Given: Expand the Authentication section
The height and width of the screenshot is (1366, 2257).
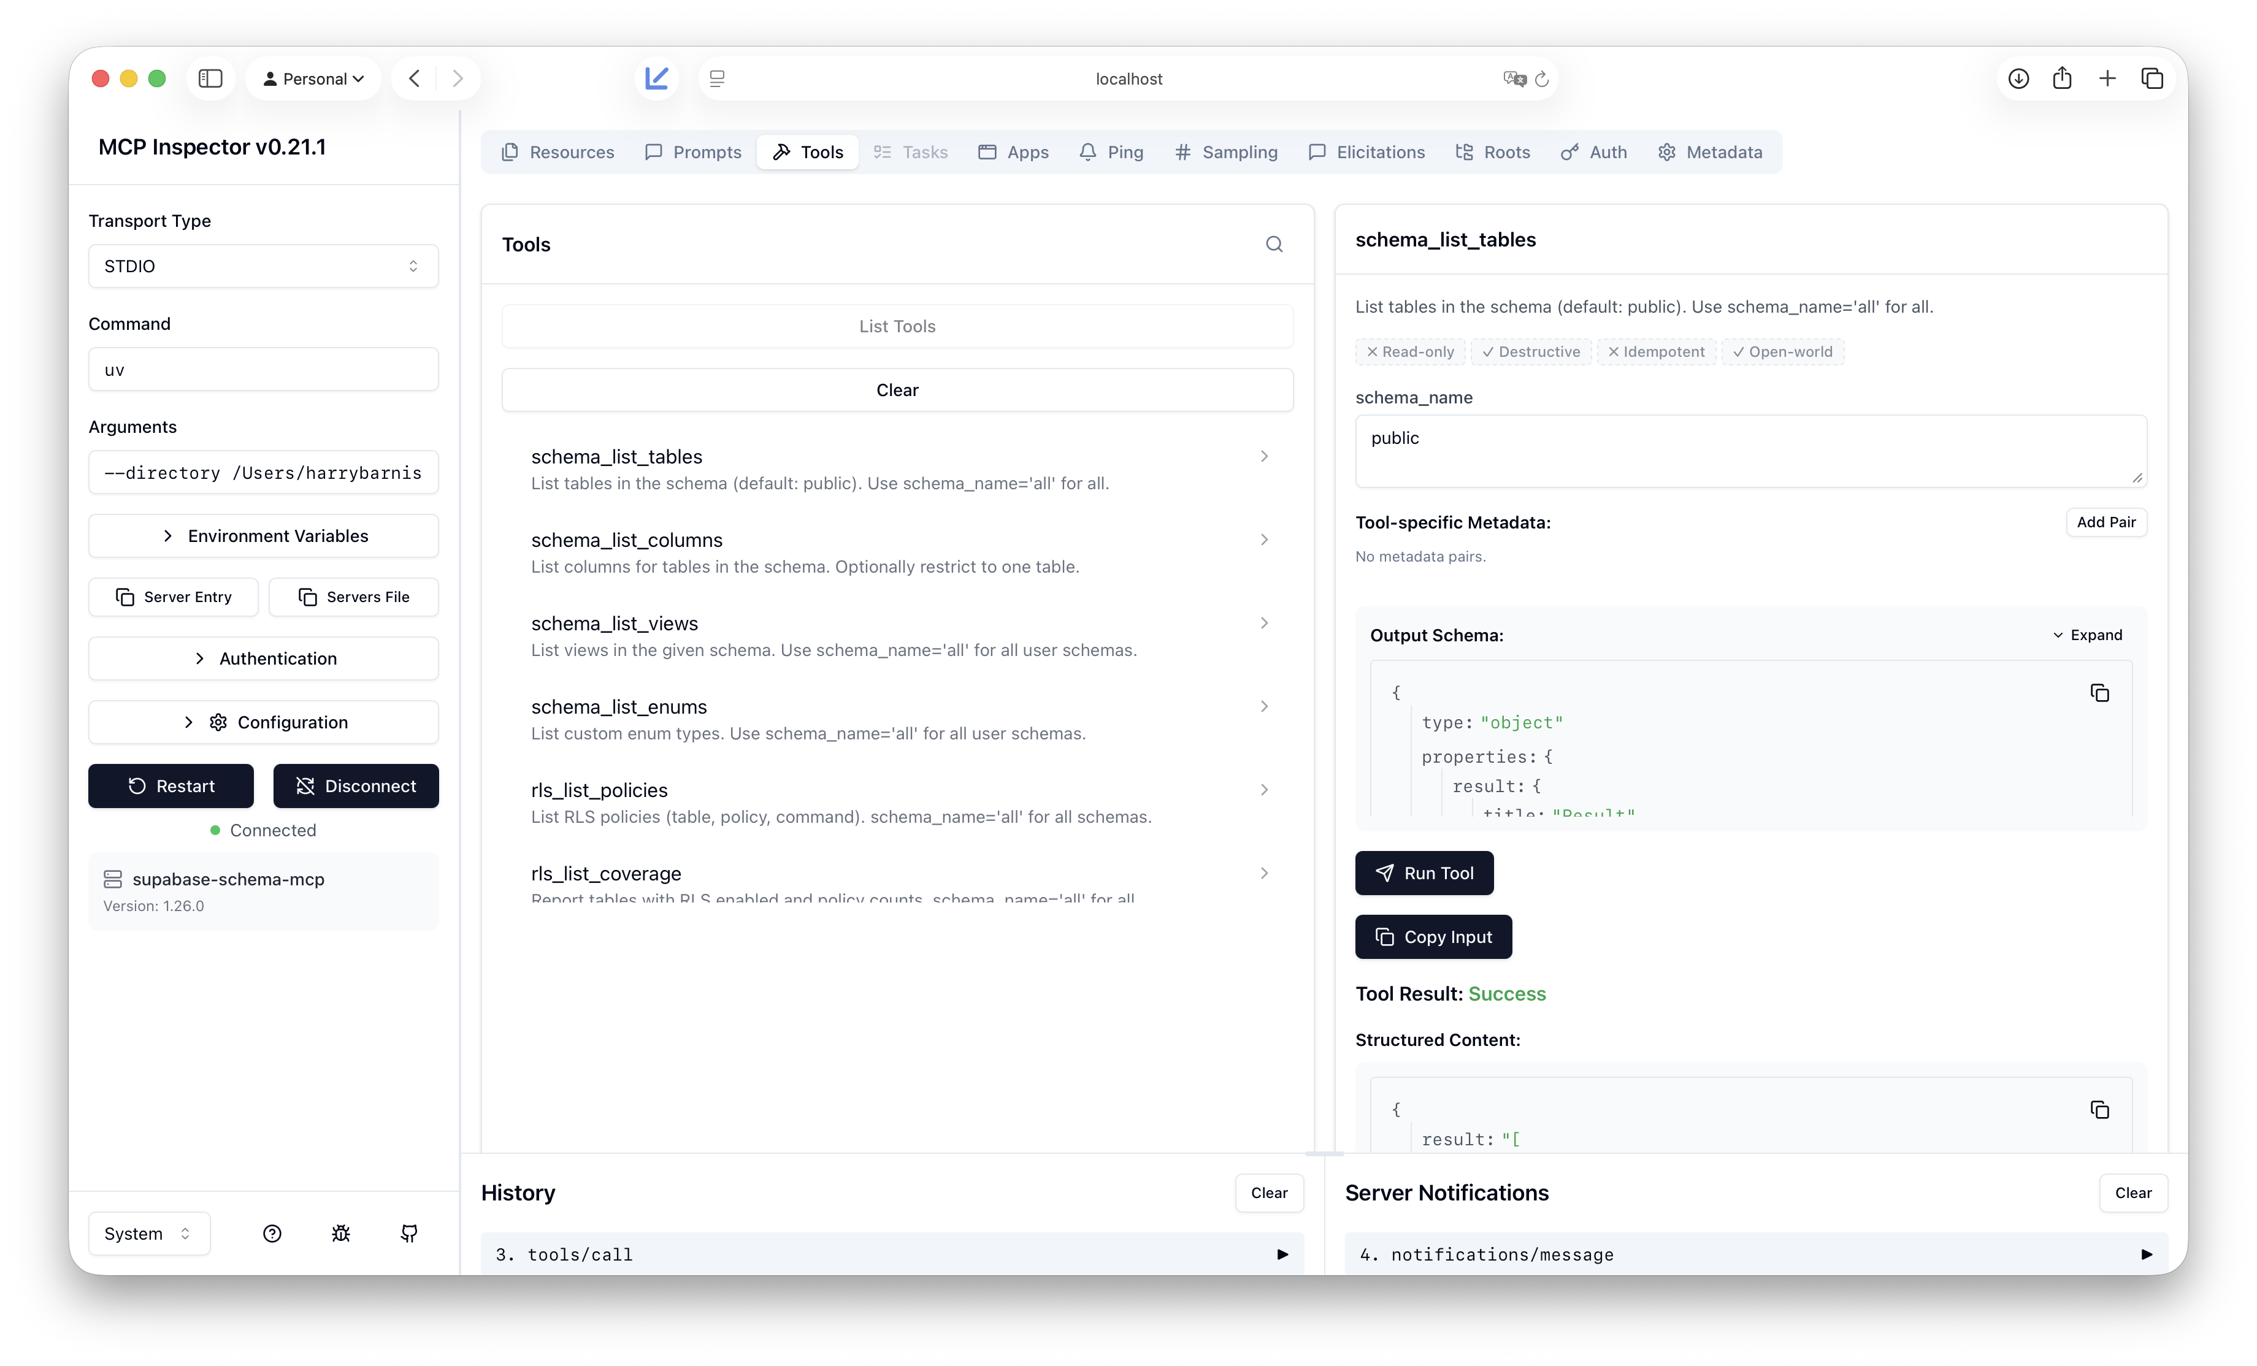Looking at the screenshot, I should pos(263,658).
